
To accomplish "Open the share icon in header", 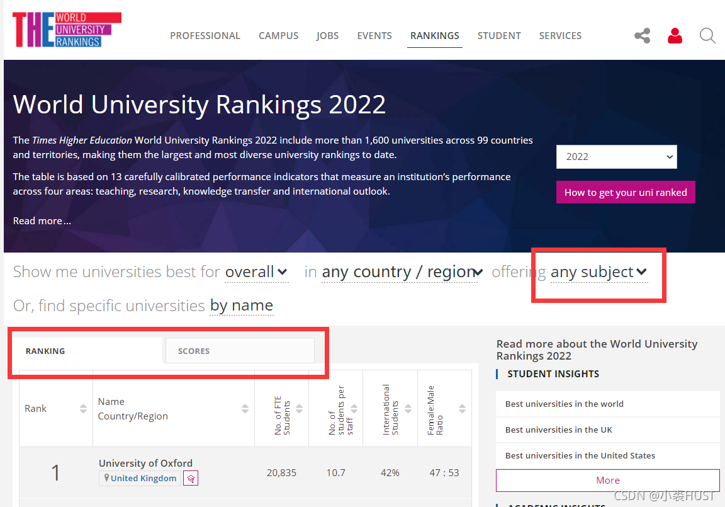I will [642, 36].
